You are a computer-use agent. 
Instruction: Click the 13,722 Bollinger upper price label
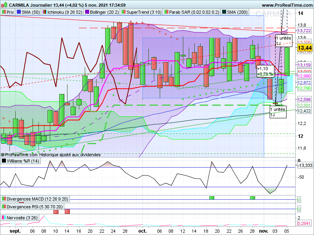pos(304,31)
